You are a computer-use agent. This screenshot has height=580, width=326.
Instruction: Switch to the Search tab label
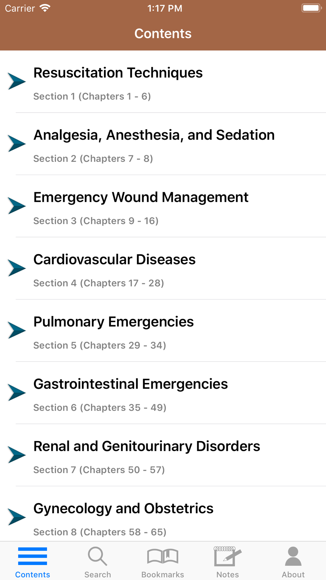tap(97, 574)
